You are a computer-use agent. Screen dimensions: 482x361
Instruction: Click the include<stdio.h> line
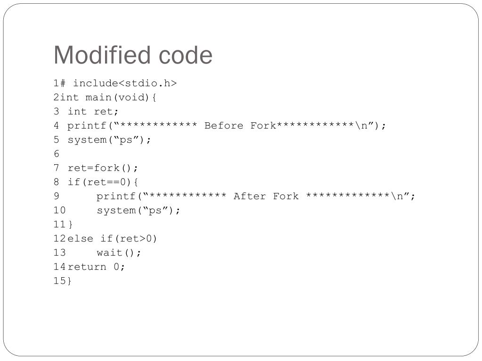tap(115, 83)
